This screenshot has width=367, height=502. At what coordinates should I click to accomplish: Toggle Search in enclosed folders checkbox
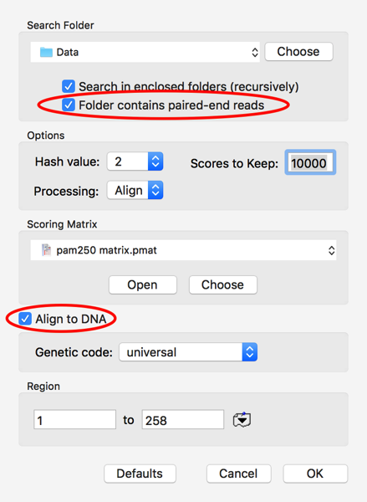click(69, 86)
